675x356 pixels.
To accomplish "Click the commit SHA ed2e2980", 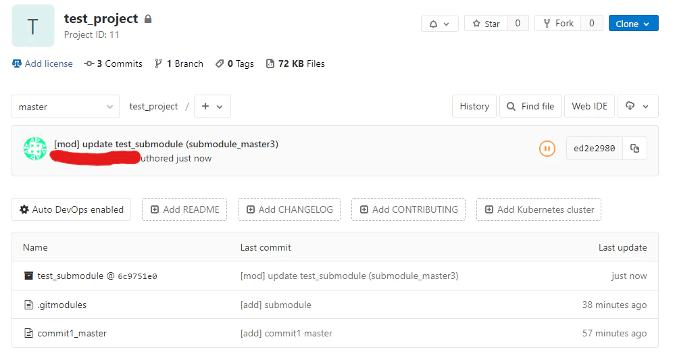I will 594,149.
